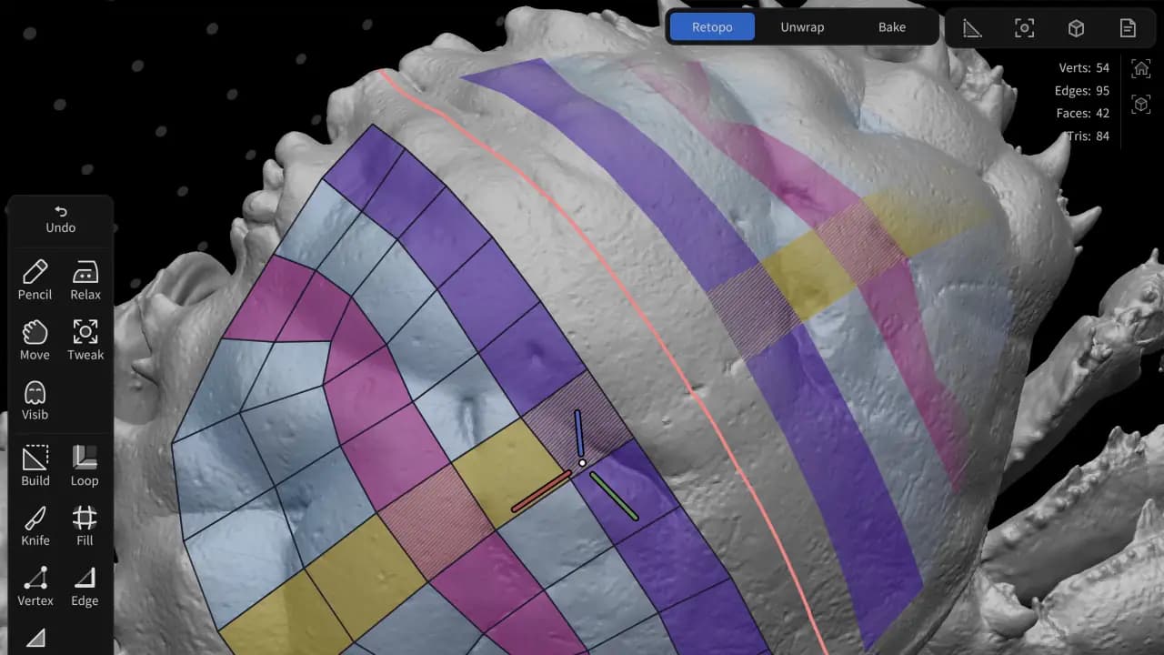1164x655 pixels.
Task: Switch to the Bake tab
Action: [x=892, y=27]
